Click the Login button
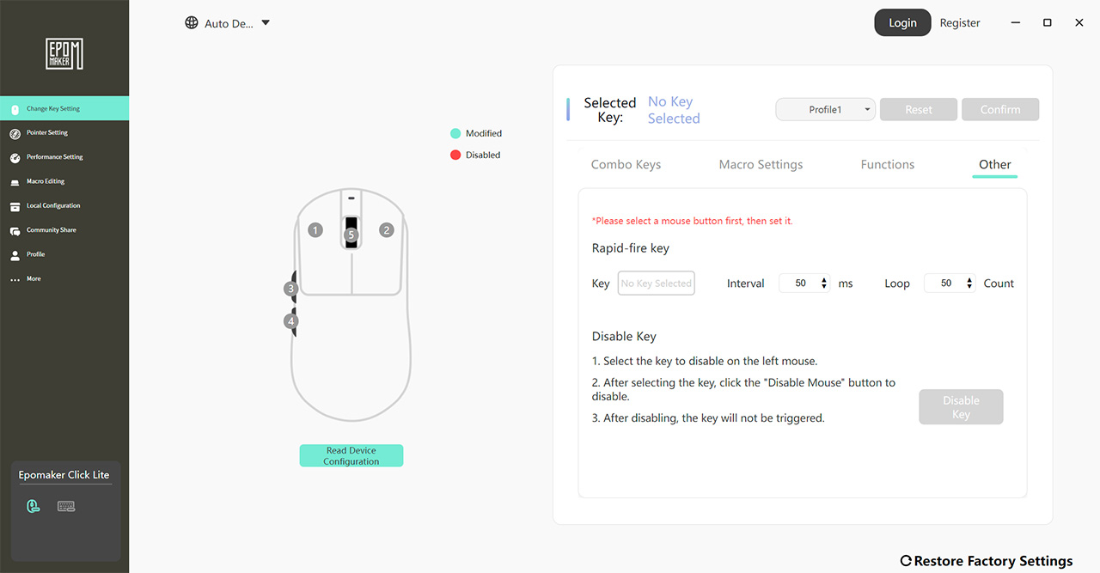 tap(902, 22)
